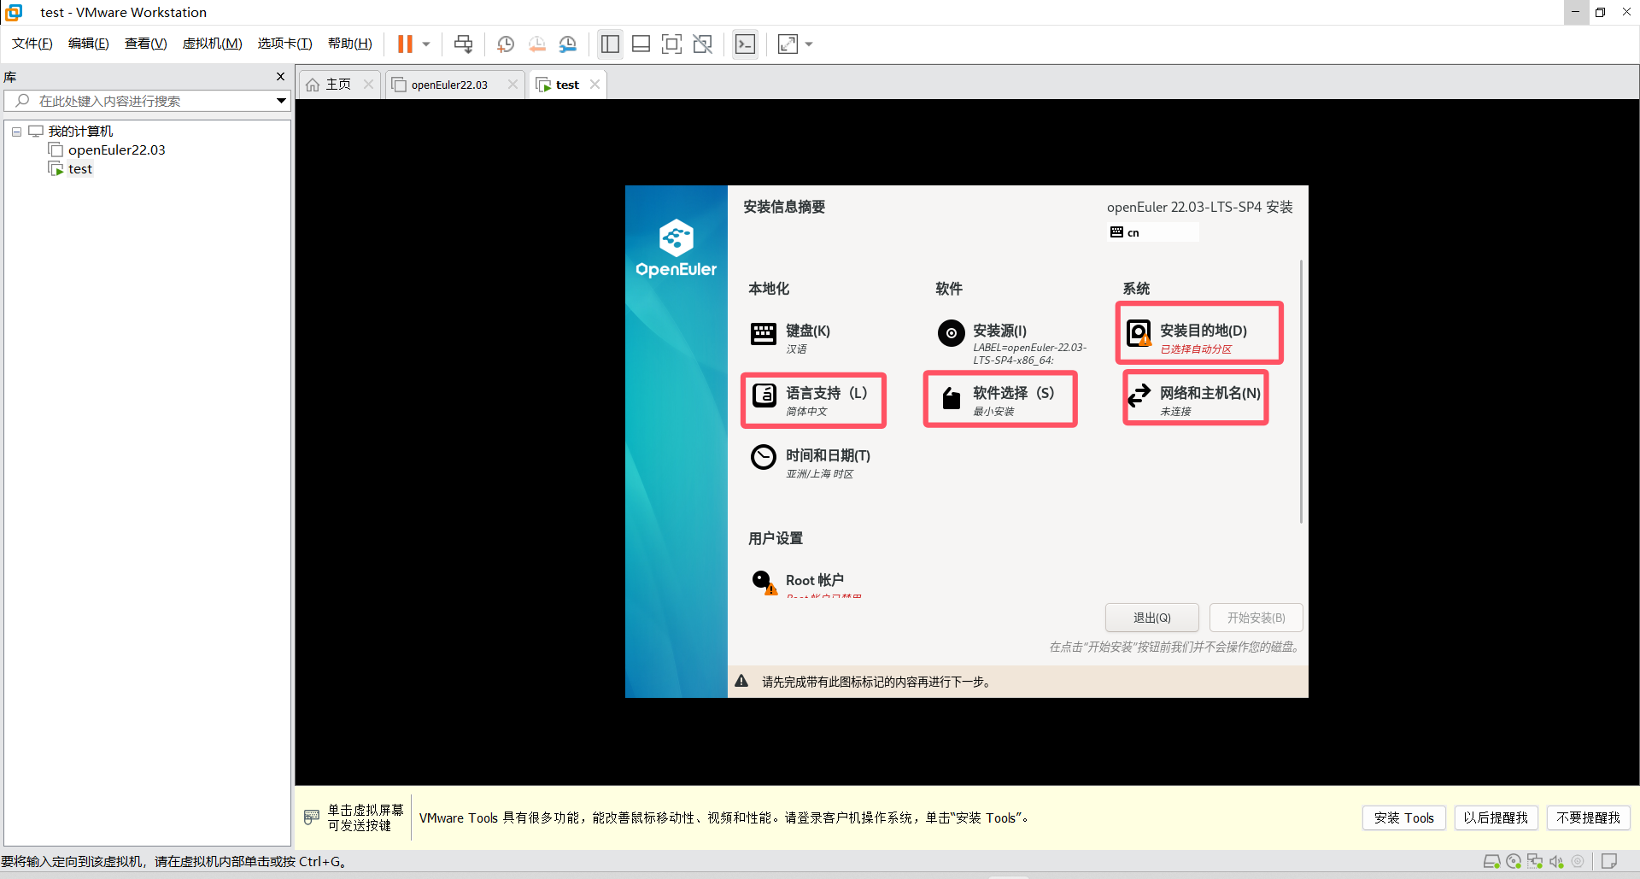
Task: Close the 主页 tab
Action: [368, 84]
